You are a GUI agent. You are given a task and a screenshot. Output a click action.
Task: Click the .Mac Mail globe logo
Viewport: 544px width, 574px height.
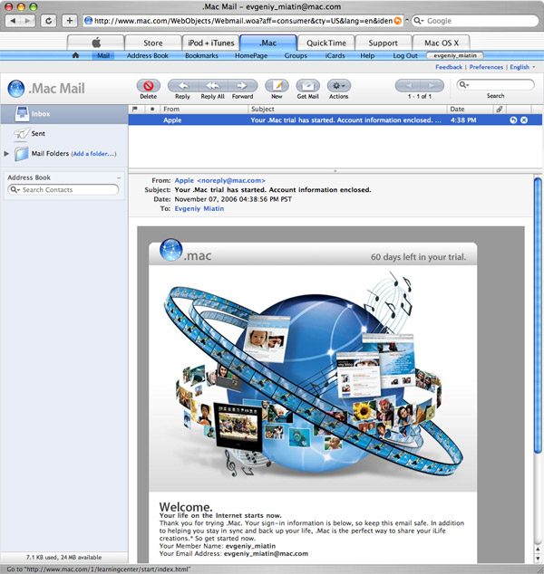(x=16, y=89)
